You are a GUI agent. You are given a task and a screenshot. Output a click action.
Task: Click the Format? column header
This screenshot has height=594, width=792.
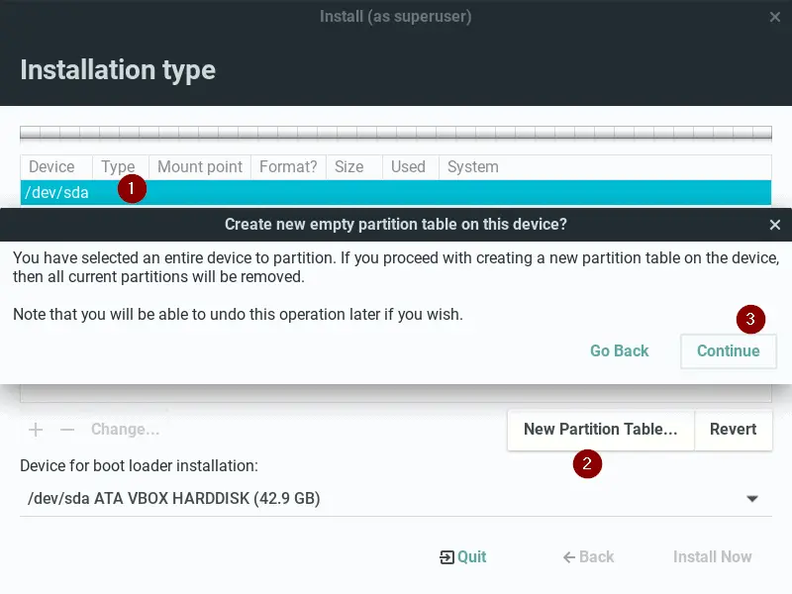pos(288,167)
